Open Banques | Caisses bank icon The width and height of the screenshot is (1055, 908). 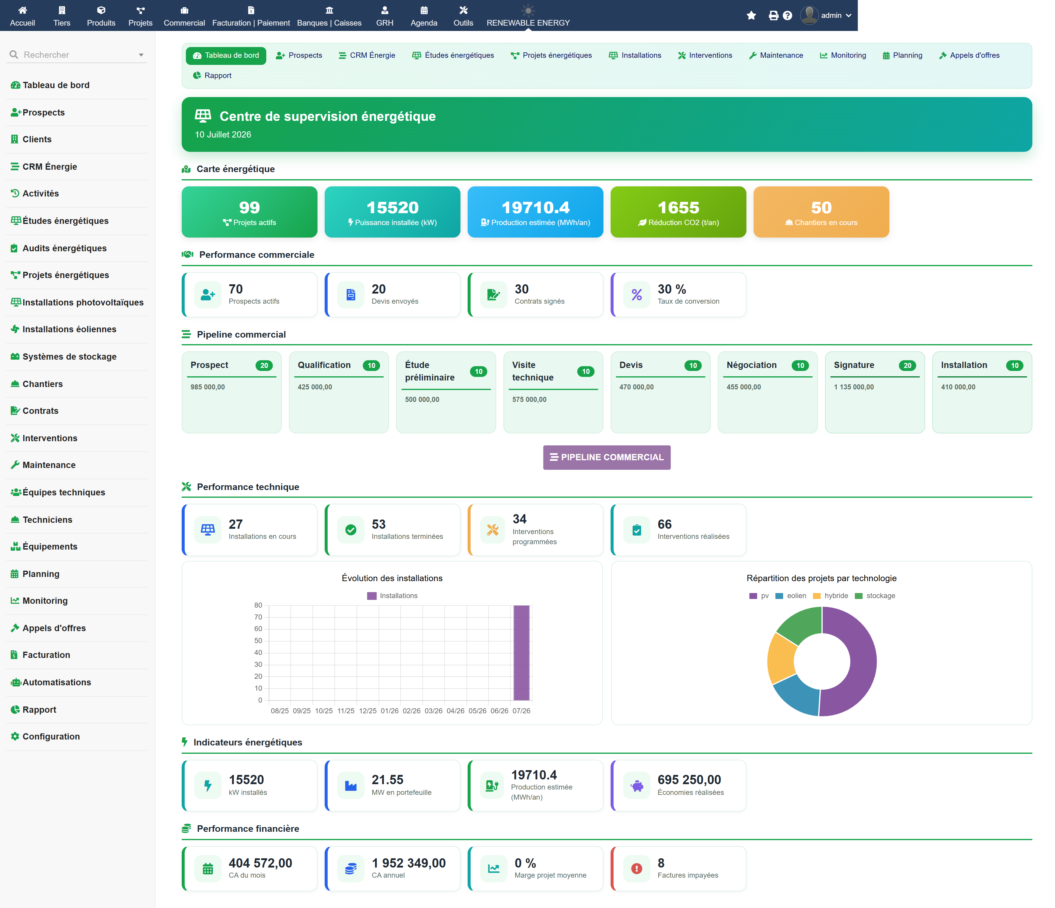[329, 10]
